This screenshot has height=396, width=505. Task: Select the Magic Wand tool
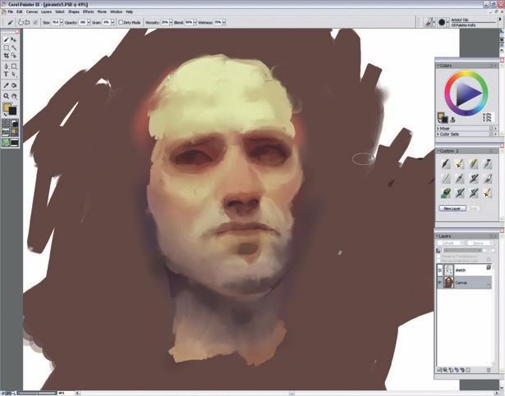[x=14, y=48]
